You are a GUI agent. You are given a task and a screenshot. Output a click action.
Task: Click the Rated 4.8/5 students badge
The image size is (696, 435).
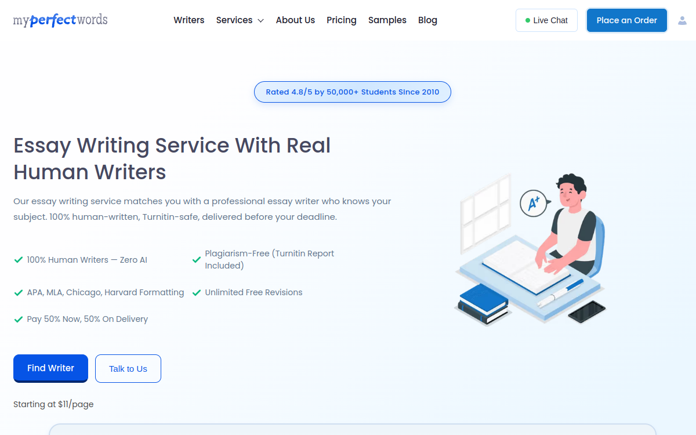click(x=353, y=92)
